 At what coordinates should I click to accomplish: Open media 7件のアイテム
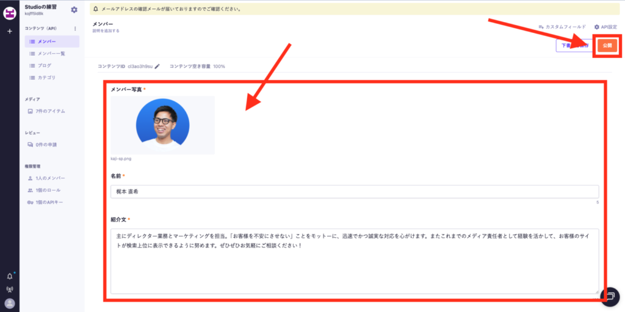[x=50, y=111]
